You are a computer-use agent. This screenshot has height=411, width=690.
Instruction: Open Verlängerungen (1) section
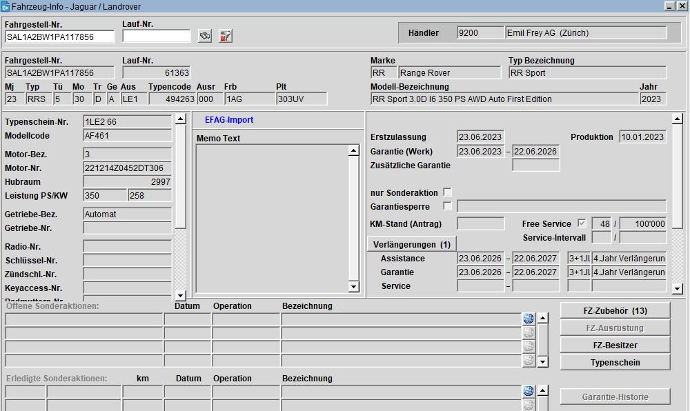pyautogui.click(x=412, y=244)
